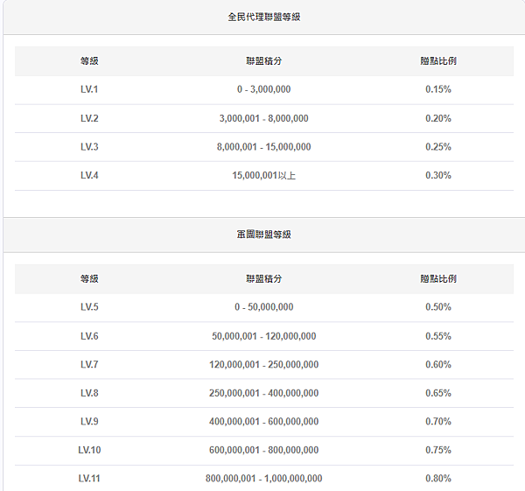The image size is (525, 491).
Task: Select the LV.9 row label
Action: point(89,421)
